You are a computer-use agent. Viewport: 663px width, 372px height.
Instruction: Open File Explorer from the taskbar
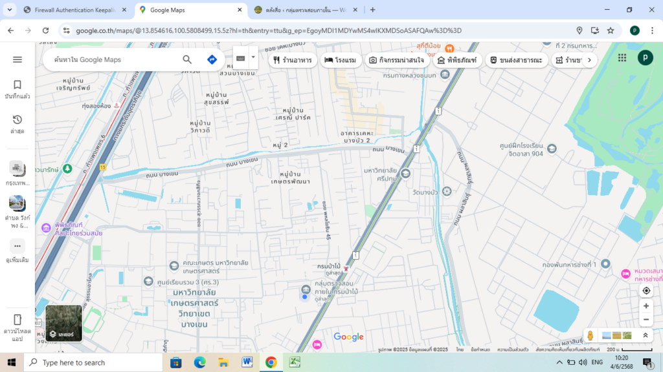pyautogui.click(x=223, y=362)
